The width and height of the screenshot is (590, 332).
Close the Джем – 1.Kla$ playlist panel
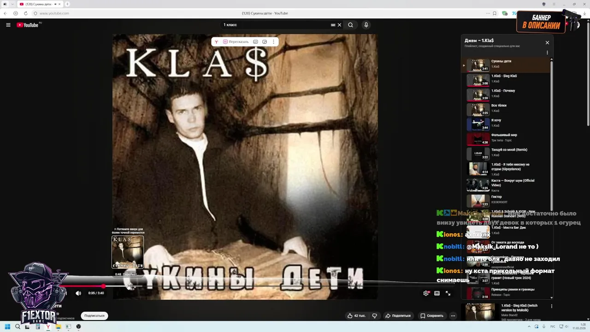pos(547,42)
